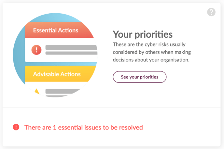Click the red exclamation icon under Essential Actions
Image resolution: width=224 pixels, height=149 pixels.
tap(36, 50)
